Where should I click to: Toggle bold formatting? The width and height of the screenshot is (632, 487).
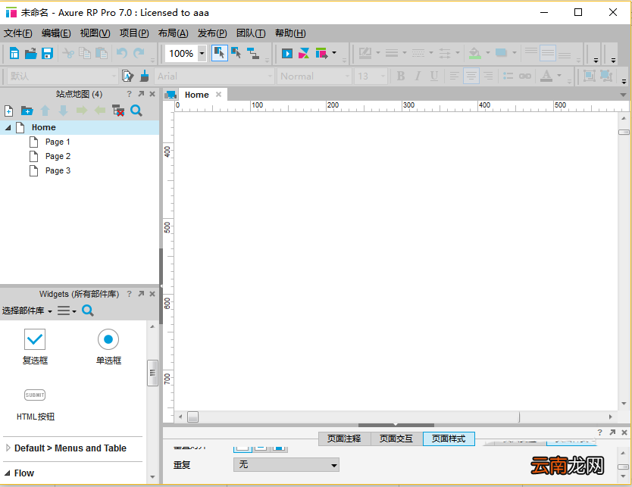pos(401,76)
